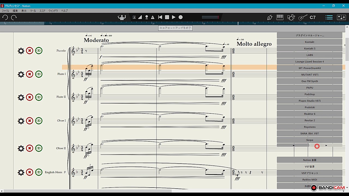Show the virtual piano keyboard
This screenshot has width=349, height=196.
click(x=280, y=17)
